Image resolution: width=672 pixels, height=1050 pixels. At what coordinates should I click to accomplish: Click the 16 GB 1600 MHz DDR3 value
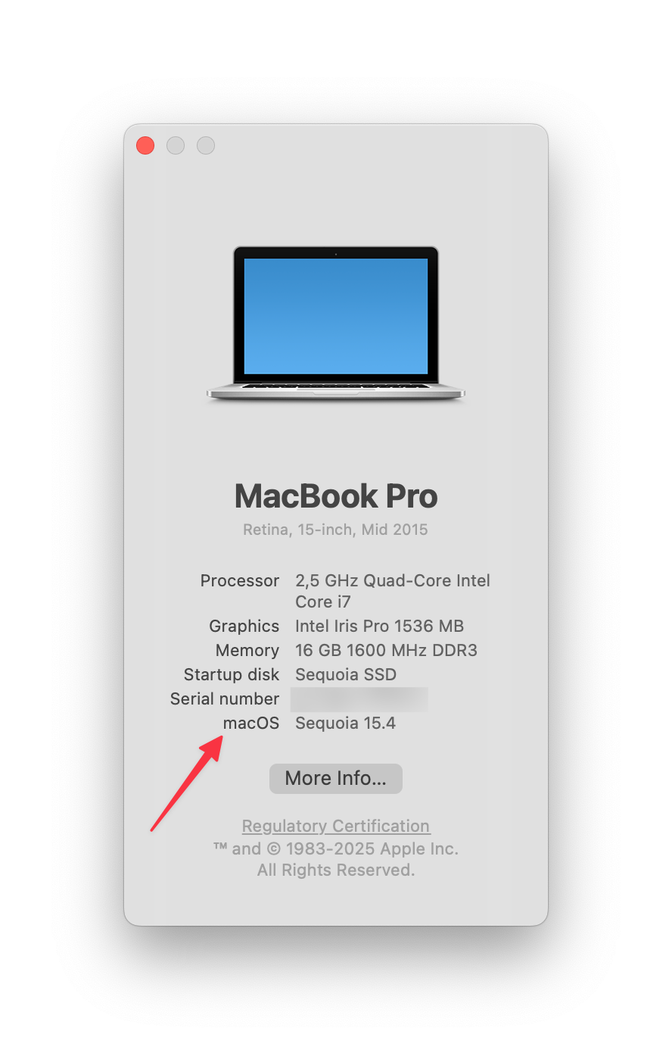tap(386, 650)
